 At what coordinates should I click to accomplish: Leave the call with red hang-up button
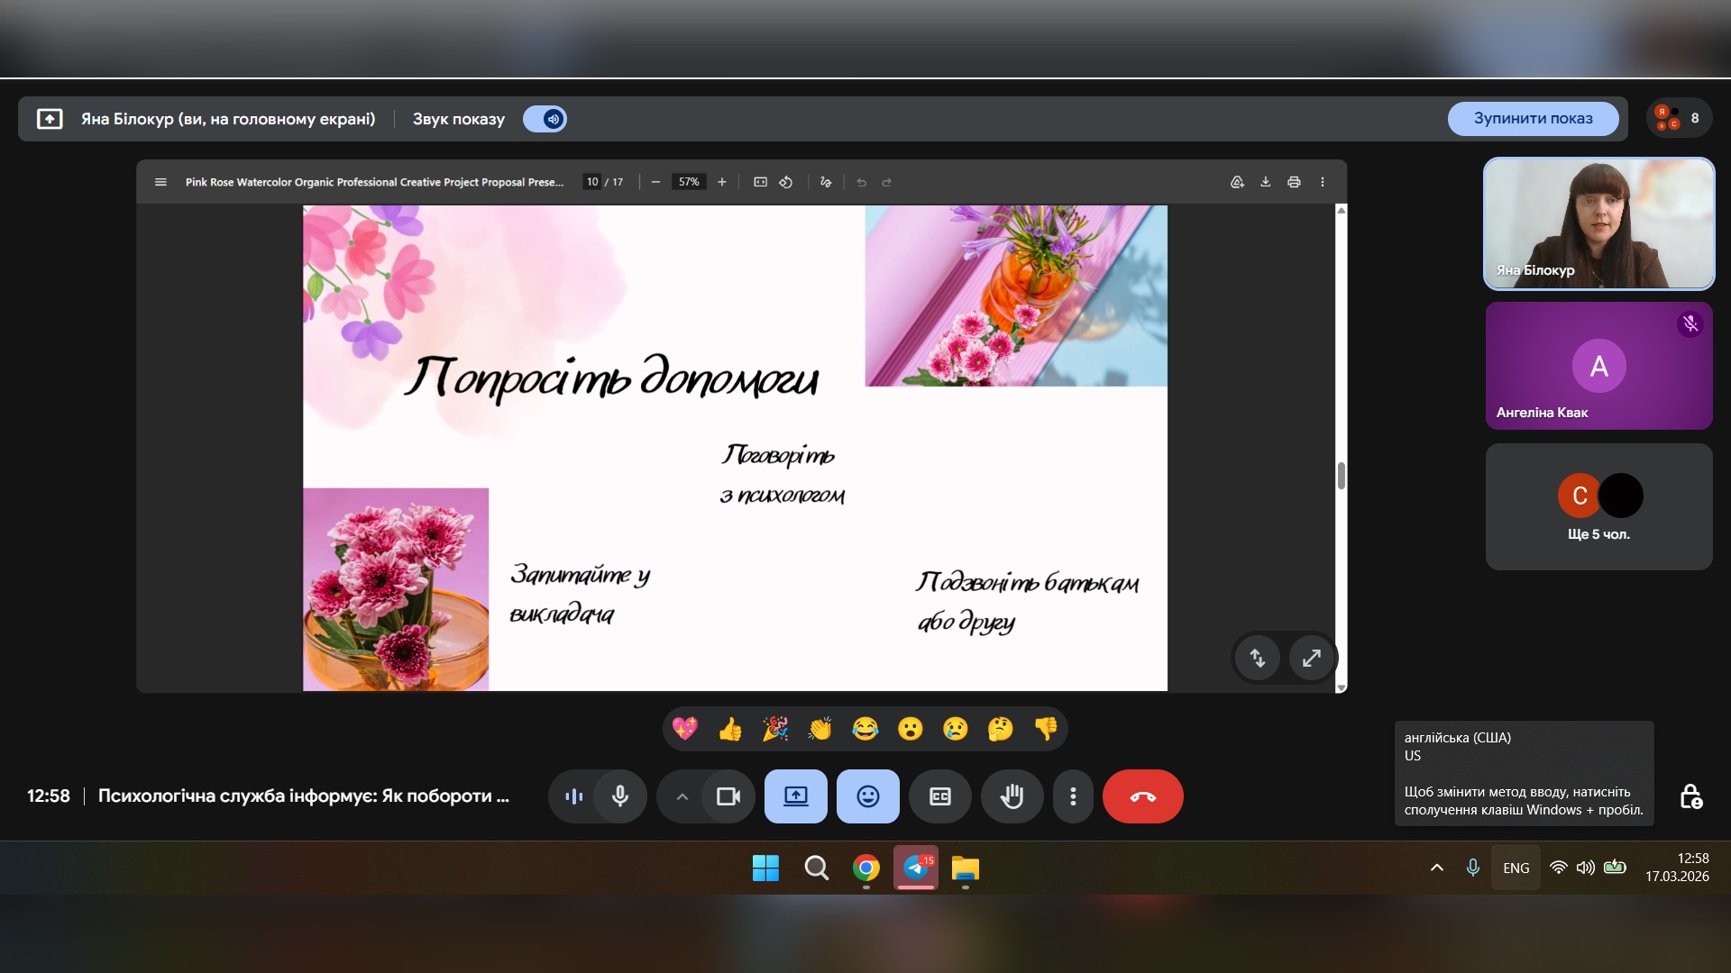[1142, 796]
